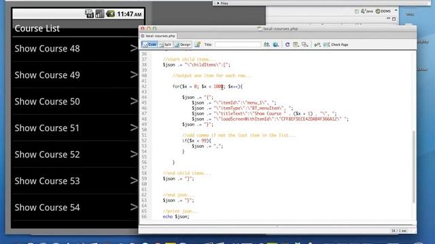Minimize the Eclipse view panel icon
The width and height of the screenshot is (435, 244).
pyautogui.click(x=388, y=18)
